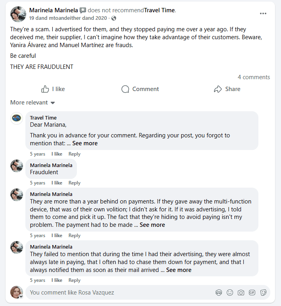Expand See more on the multi-function device comment
281x306 pixels.
[x=152, y=225]
